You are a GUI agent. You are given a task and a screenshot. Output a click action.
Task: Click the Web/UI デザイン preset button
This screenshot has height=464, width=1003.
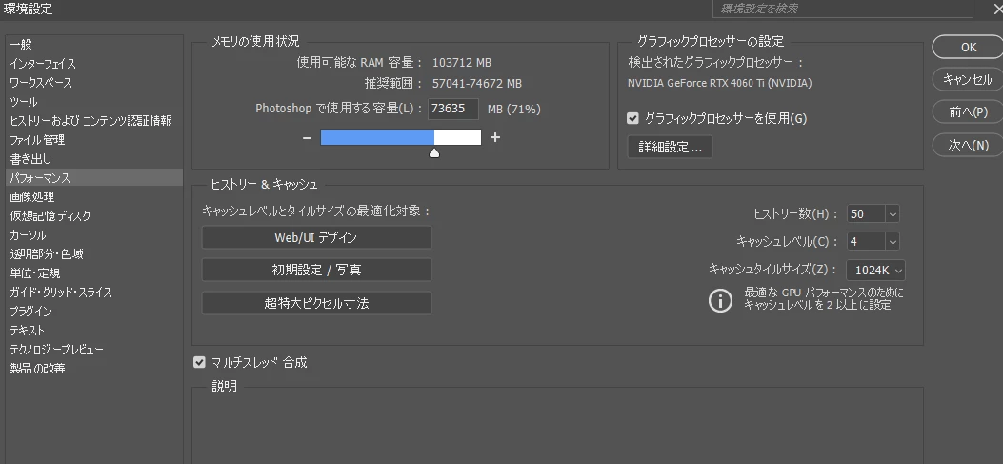(316, 237)
